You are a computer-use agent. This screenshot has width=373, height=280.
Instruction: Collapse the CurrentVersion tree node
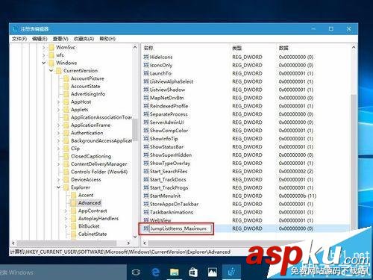click(x=51, y=71)
